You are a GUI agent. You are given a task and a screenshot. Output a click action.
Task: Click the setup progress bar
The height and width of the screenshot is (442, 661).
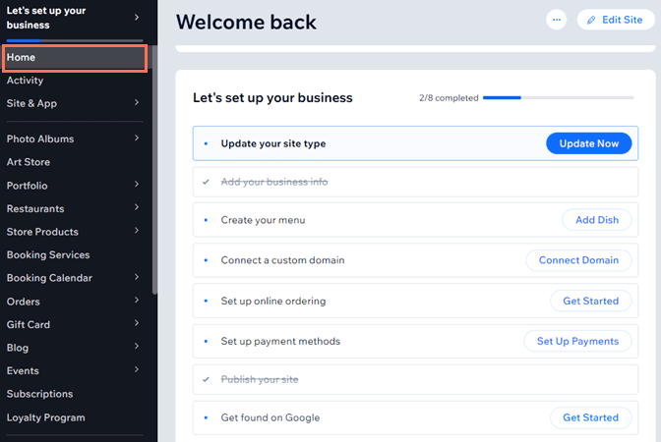[558, 98]
